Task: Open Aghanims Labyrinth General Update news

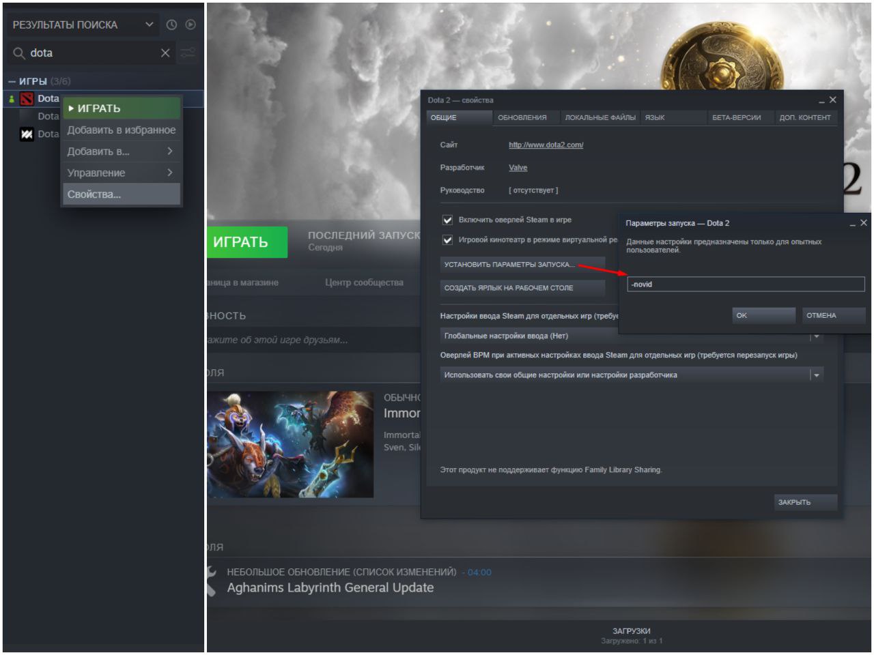Action: [330, 587]
